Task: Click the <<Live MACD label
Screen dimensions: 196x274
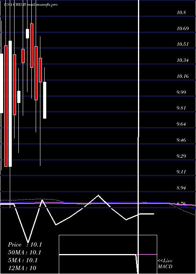Action: point(165,264)
